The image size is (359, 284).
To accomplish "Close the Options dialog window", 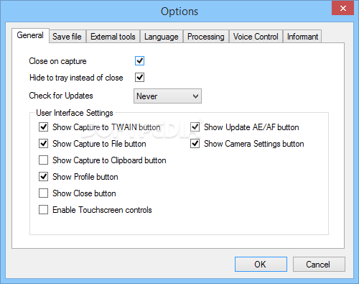I will point(342,8).
